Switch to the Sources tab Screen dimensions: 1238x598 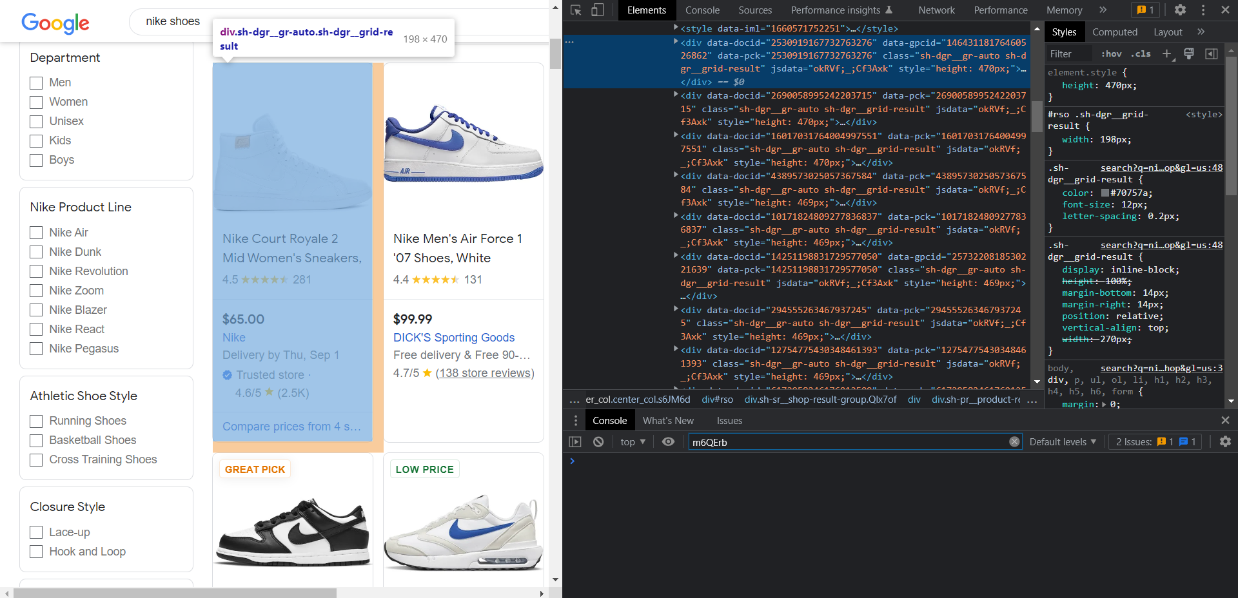click(x=755, y=10)
